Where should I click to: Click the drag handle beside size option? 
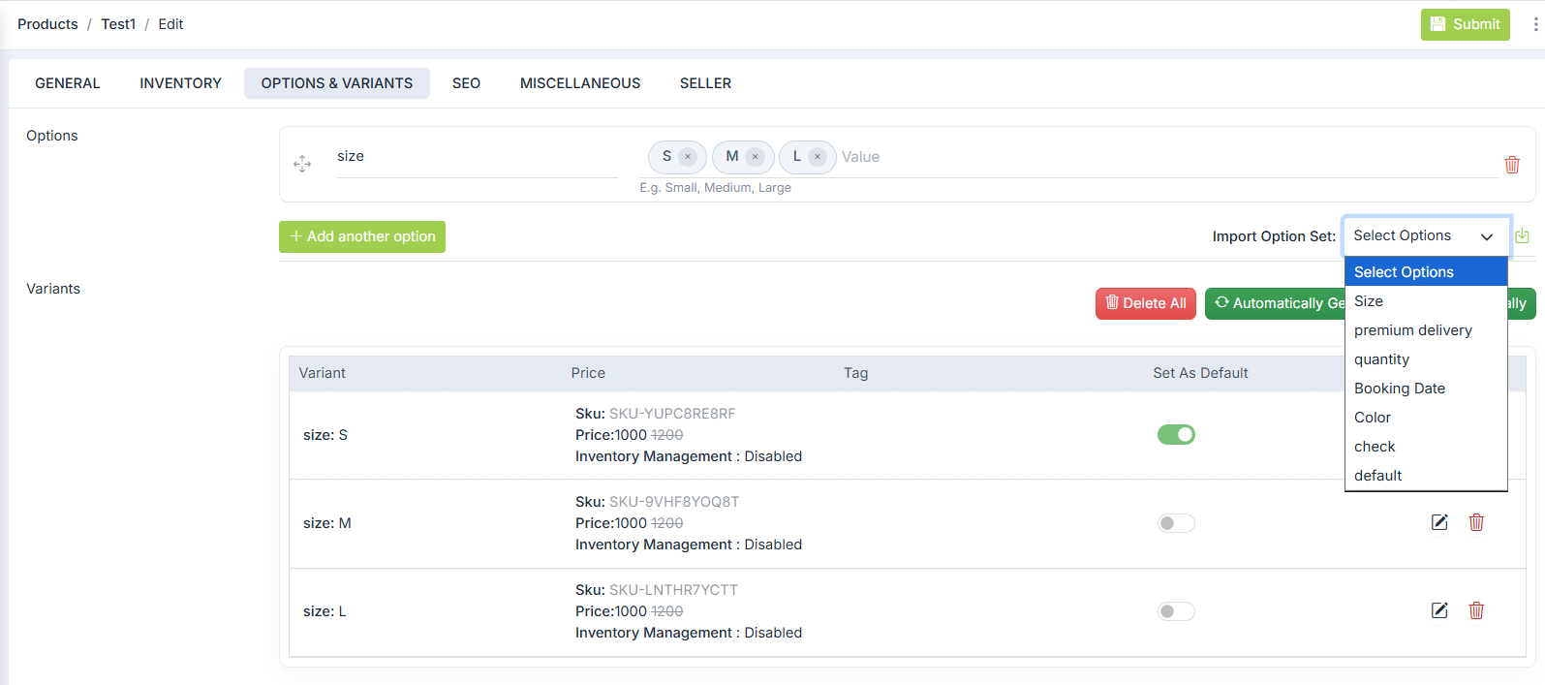point(302,164)
